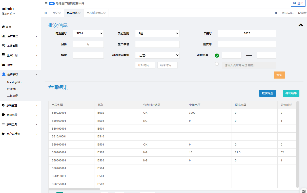Click the horizontal scrollbar under the results table
Image resolution: width=307 pixels, height=193 pixels.
[x=74, y=189]
